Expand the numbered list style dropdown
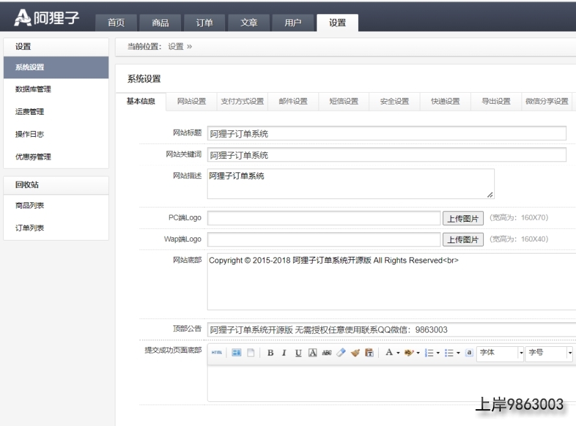Image resolution: width=576 pixels, height=426 pixels. tap(438, 353)
